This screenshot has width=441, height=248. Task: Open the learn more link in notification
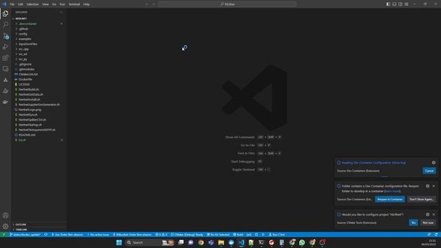(392, 191)
